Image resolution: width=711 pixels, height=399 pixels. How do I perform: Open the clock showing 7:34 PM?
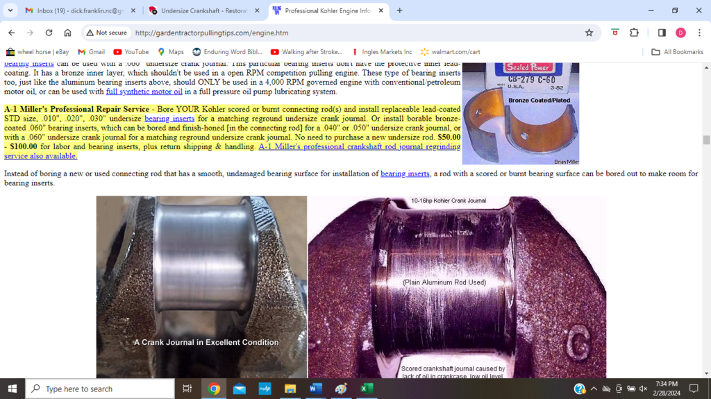[667, 389]
